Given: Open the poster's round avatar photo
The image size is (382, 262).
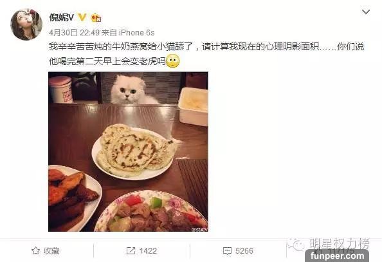Looking at the screenshot, I should [x=26, y=24].
